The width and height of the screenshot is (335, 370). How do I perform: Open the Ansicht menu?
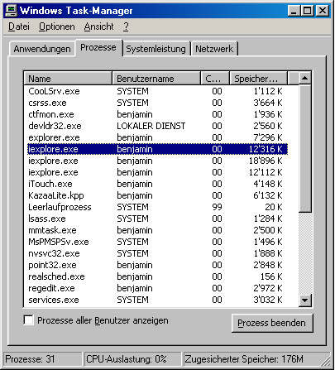[99, 26]
